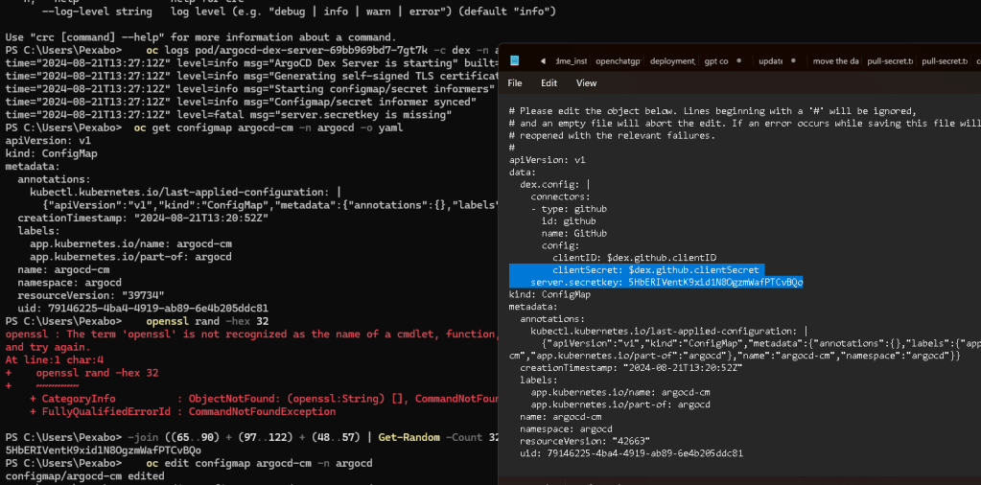981x485 pixels.
Task: Click the 'configmap/argocd-cm edited' terminal output
Action: click(84, 476)
